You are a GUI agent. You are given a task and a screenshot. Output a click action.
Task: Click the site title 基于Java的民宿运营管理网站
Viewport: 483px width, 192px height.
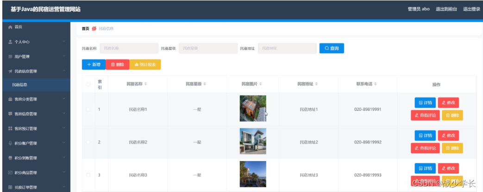pyautogui.click(x=45, y=9)
